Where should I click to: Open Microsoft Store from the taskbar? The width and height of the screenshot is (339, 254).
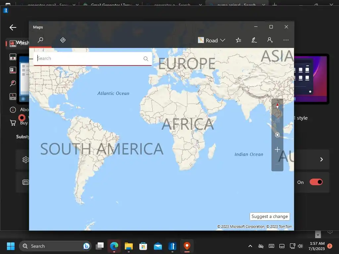(x=143, y=246)
